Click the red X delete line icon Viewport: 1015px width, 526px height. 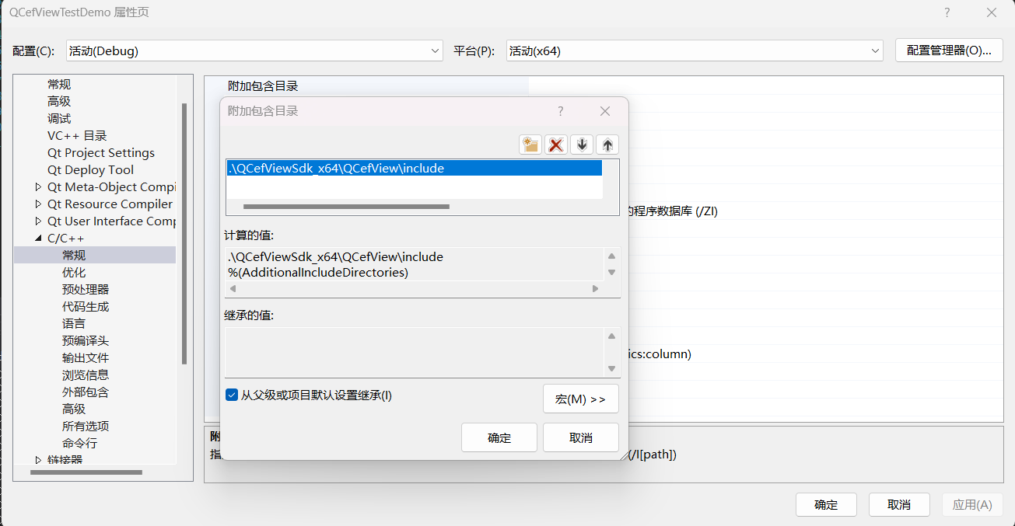point(555,145)
